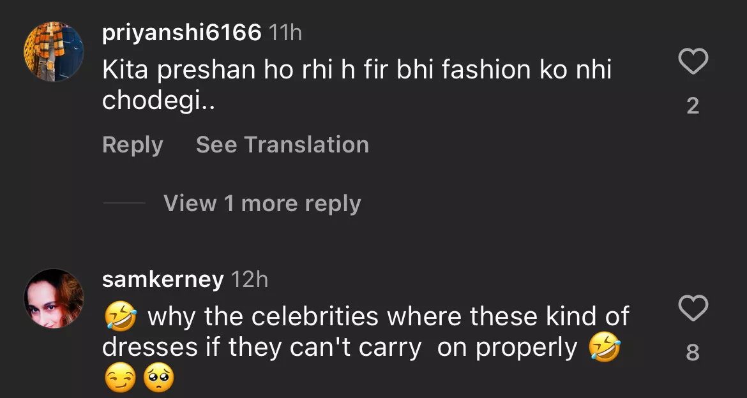
Task: Open priyanshi6166's profile picture
Action: click(x=54, y=52)
